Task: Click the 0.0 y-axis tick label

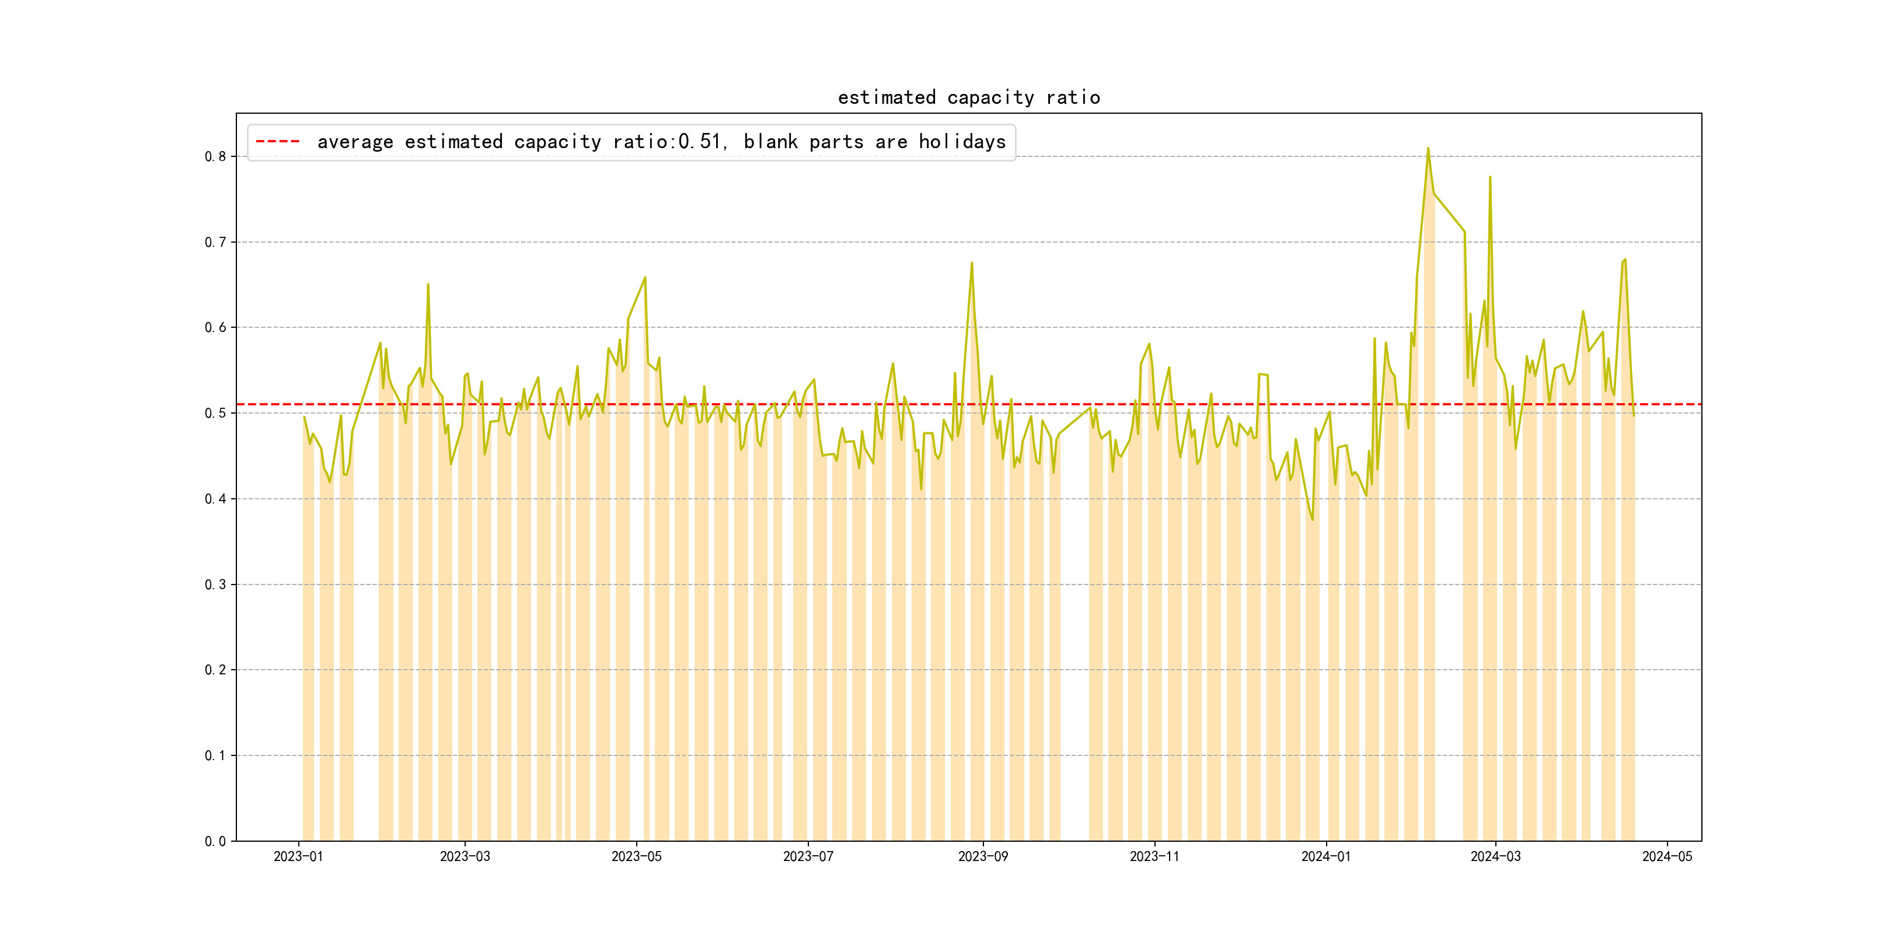Action: (215, 841)
